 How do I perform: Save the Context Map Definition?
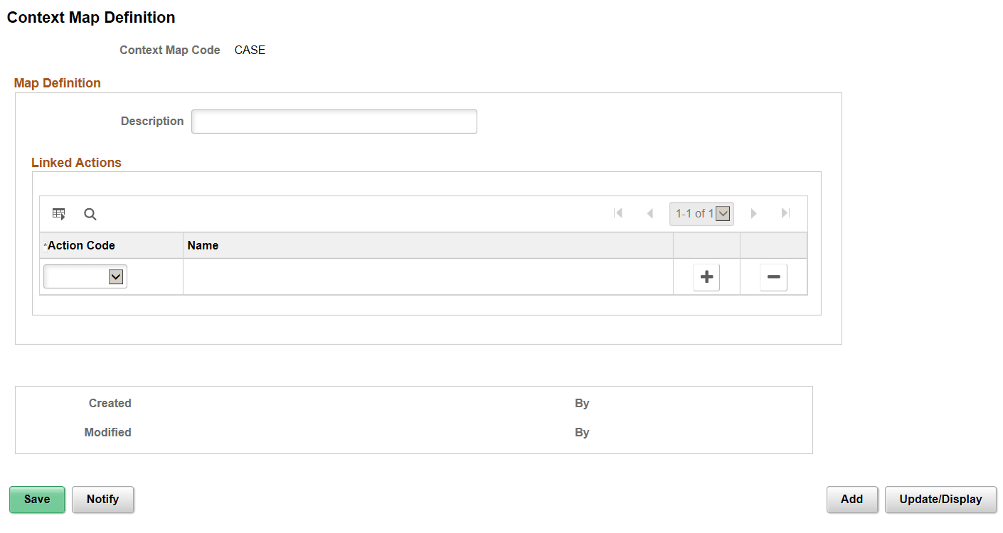tap(36, 499)
